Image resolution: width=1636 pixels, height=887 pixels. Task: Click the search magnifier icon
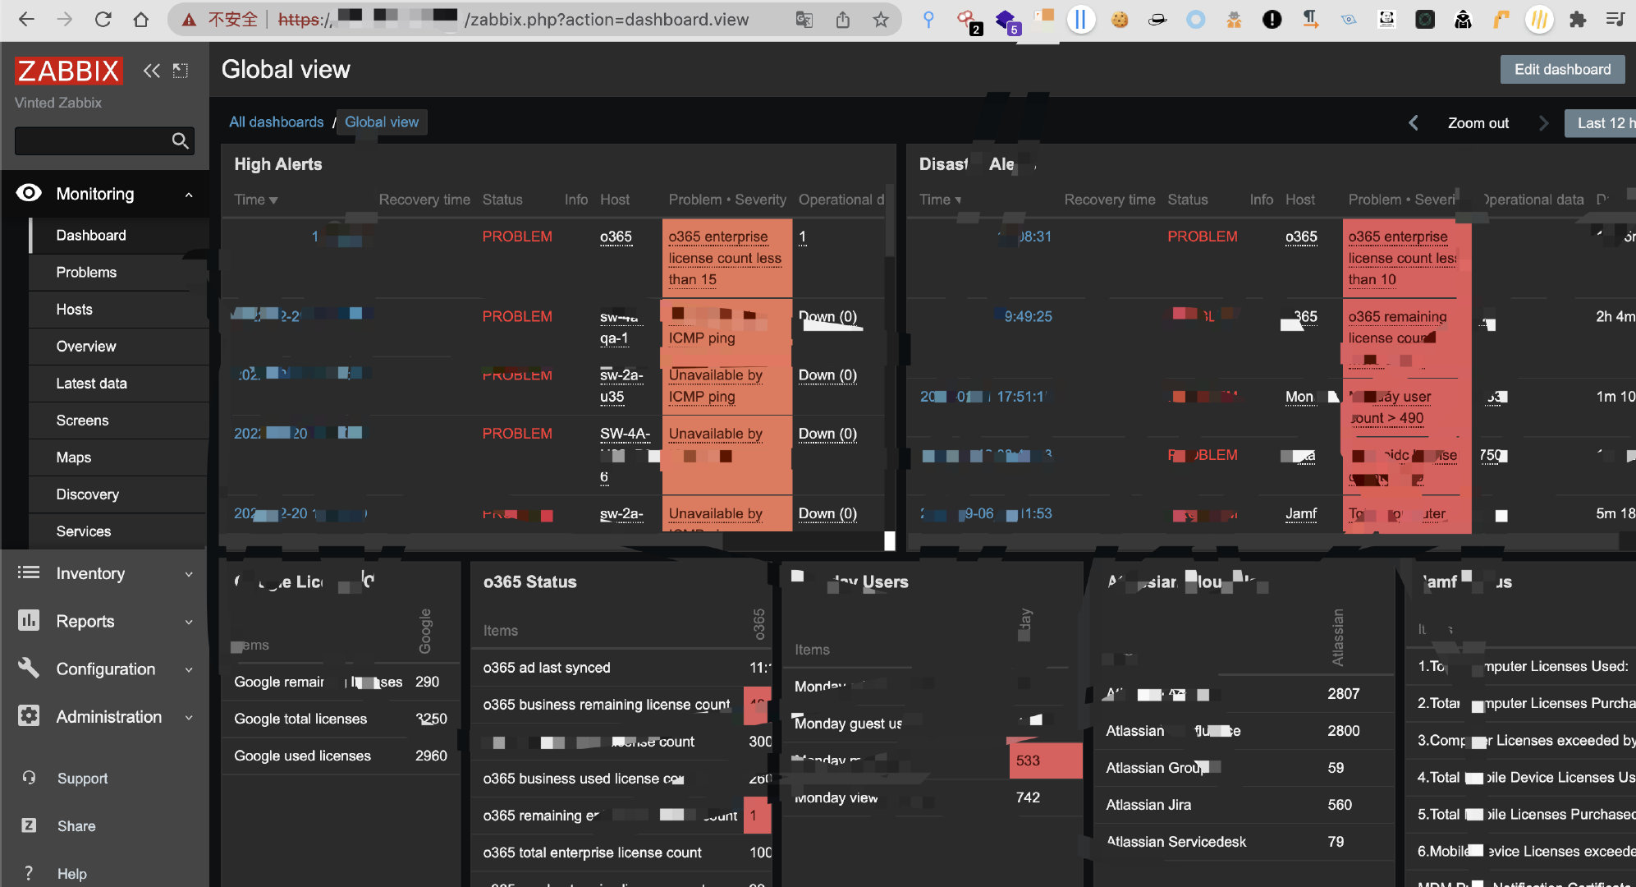point(180,141)
